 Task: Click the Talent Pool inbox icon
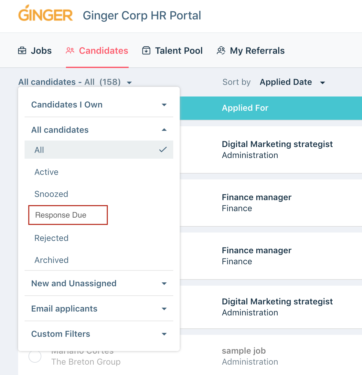pos(146,51)
